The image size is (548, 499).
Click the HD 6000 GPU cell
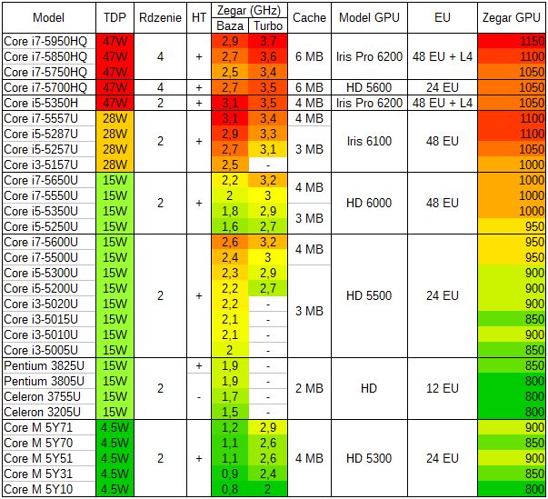pyautogui.click(x=369, y=203)
